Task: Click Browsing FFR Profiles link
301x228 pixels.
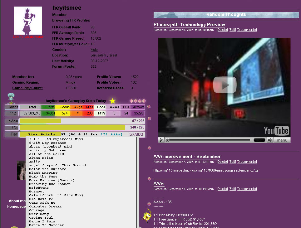Action: click(71, 20)
